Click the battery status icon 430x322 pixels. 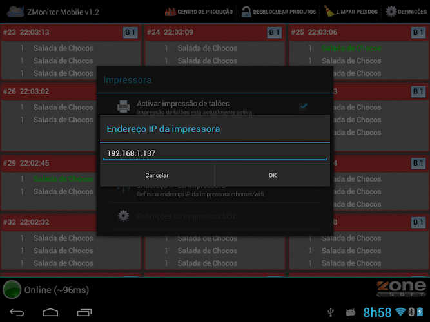[x=420, y=312]
